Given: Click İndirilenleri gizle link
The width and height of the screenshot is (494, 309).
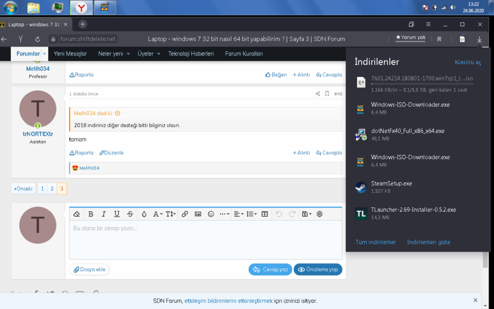Looking at the screenshot, I should tap(429, 242).
